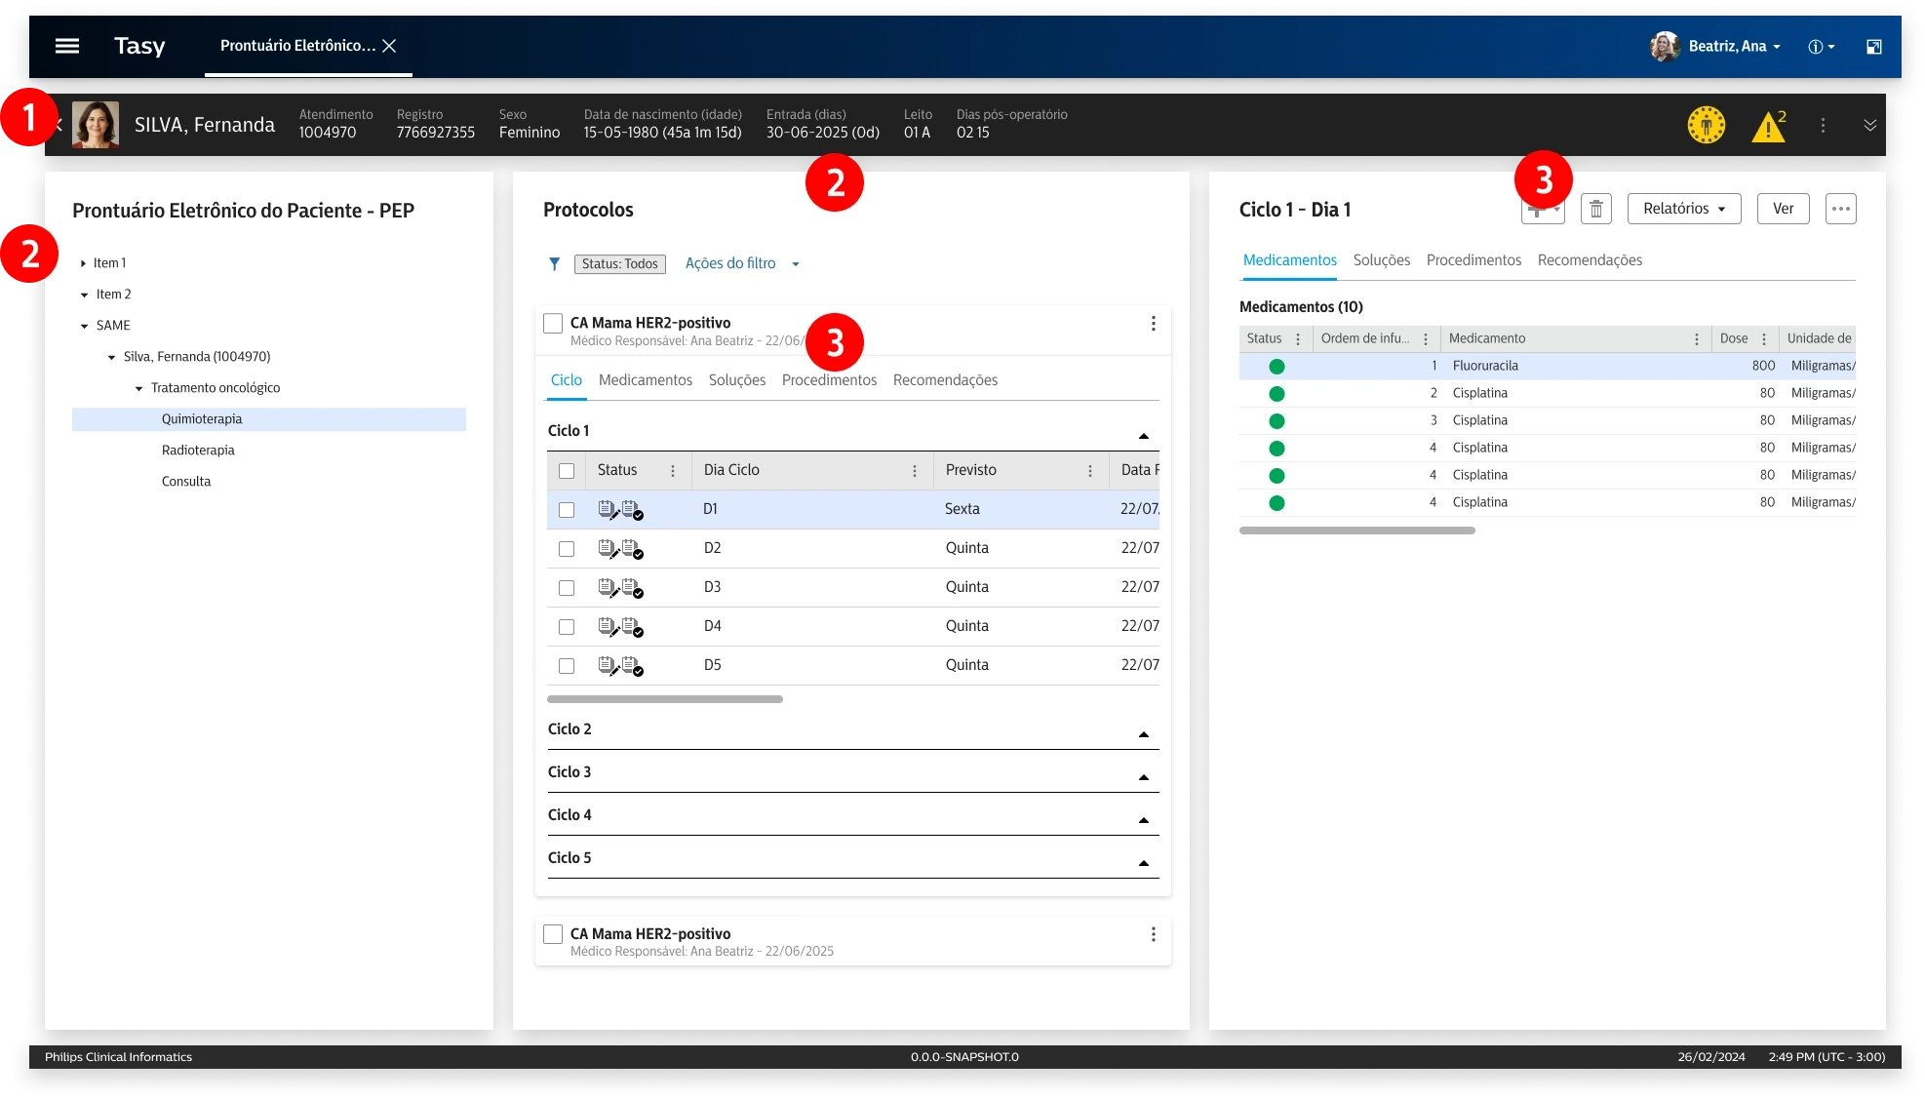The height and width of the screenshot is (1100, 1925).
Task: Open the yellow warning alerts icon
Action: (x=1768, y=126)
